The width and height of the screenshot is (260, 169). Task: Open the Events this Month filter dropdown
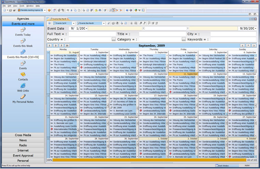coord(104,23)
